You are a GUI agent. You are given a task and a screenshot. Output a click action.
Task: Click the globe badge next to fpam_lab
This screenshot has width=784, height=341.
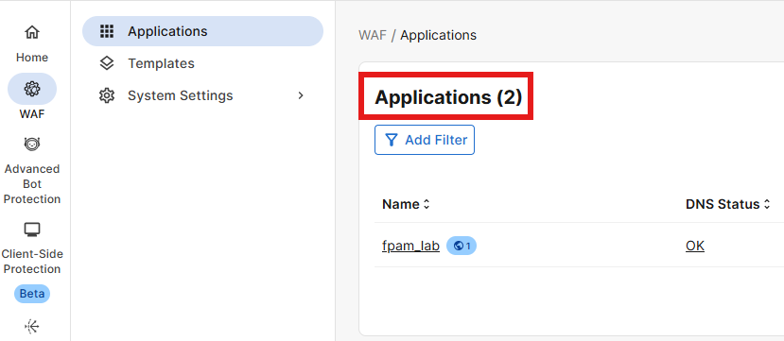click(461, 246)
